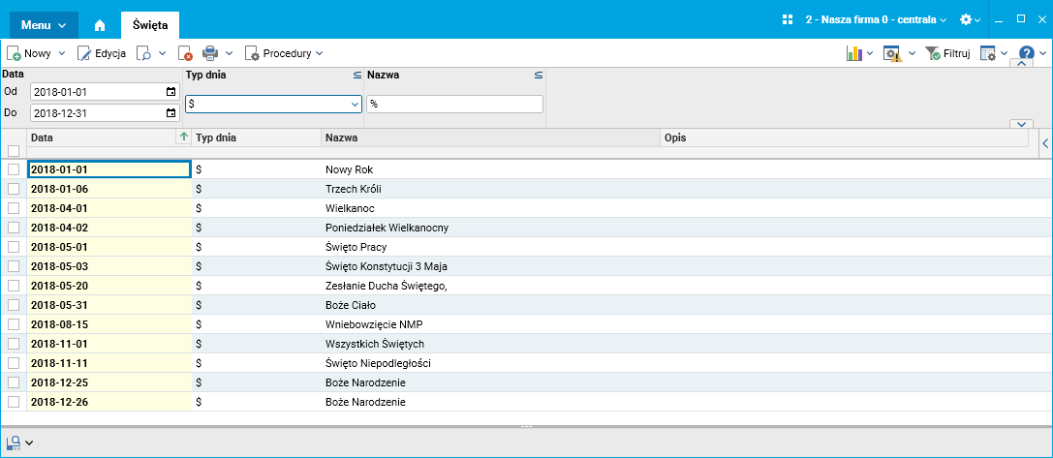Open the four-squares apps grid icon
Viewport: 1053px width, 458px height.
click(x=788, y=19)
